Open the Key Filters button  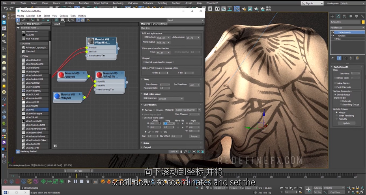[336, 192]
